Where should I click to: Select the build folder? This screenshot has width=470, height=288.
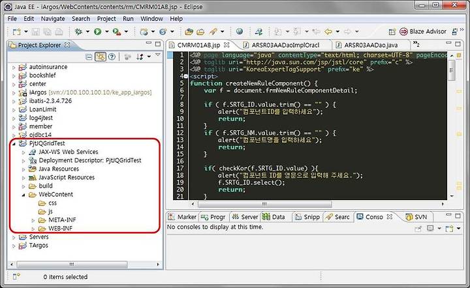40,186
